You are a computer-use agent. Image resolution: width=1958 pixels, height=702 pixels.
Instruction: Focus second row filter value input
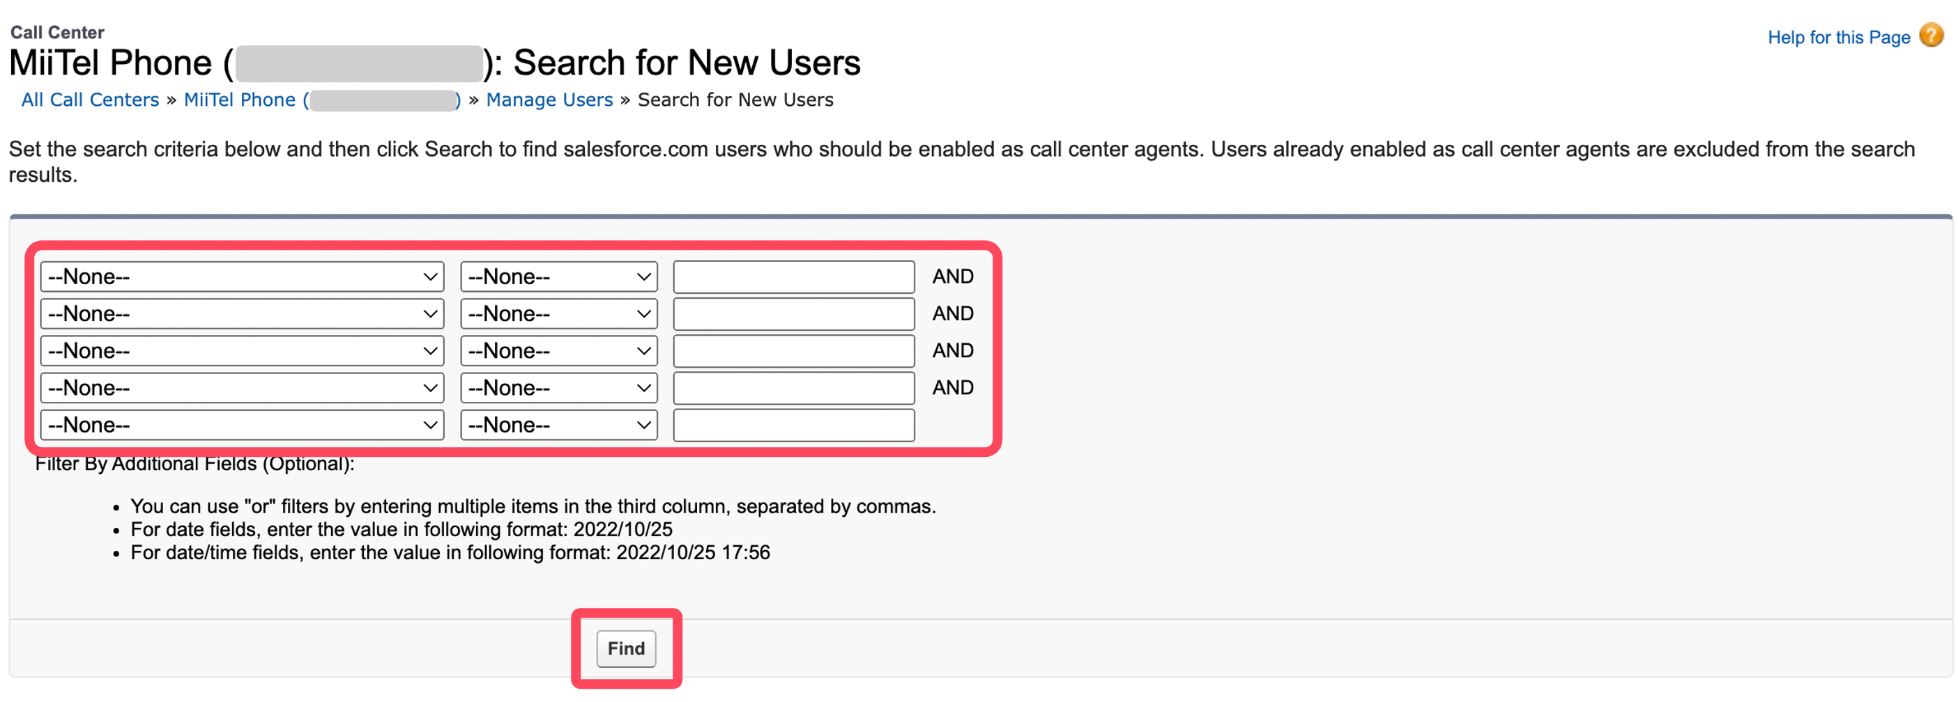click(793, 314)
